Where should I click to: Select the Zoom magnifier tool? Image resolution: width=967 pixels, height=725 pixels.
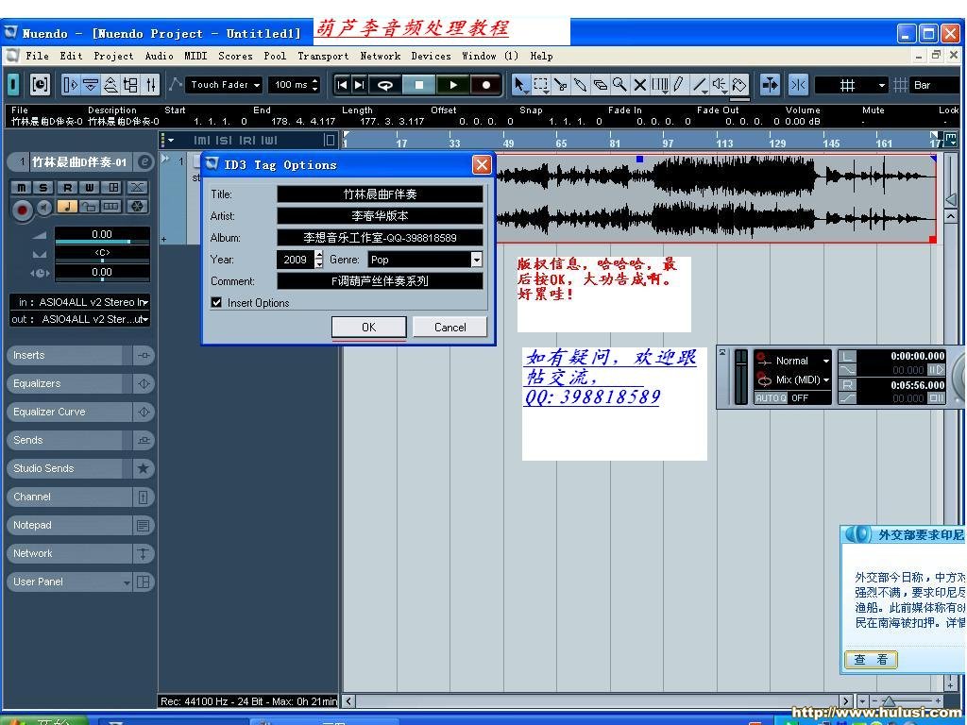(619, 84)
